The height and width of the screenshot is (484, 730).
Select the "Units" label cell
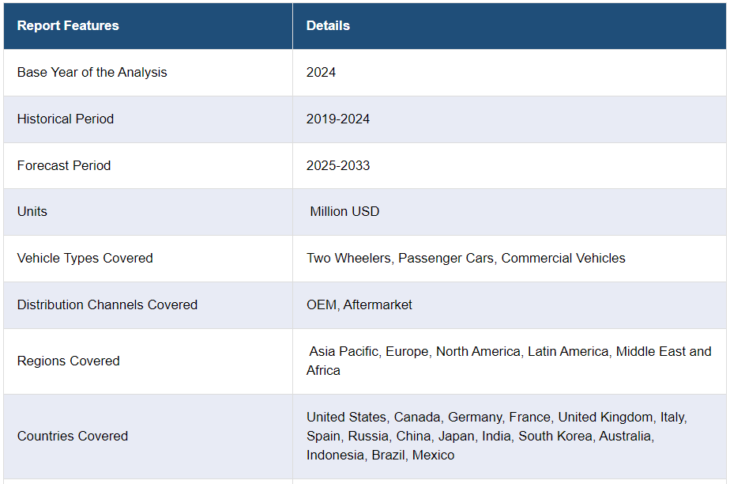pos(32,212)
